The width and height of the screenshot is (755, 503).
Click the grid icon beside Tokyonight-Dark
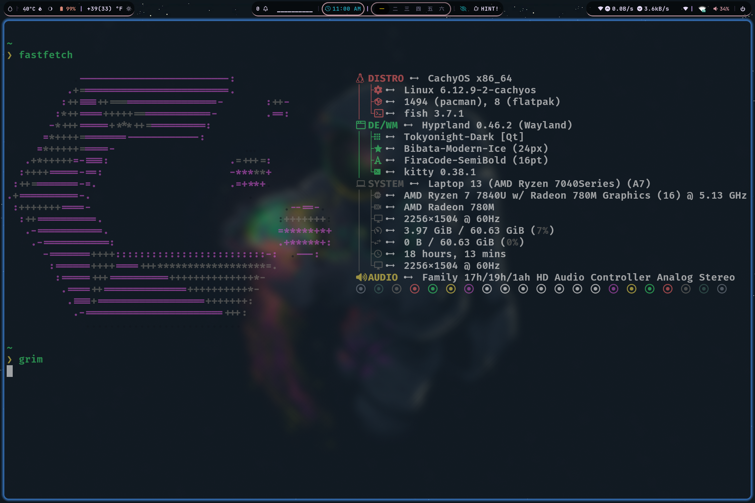(x=377, y=137)
